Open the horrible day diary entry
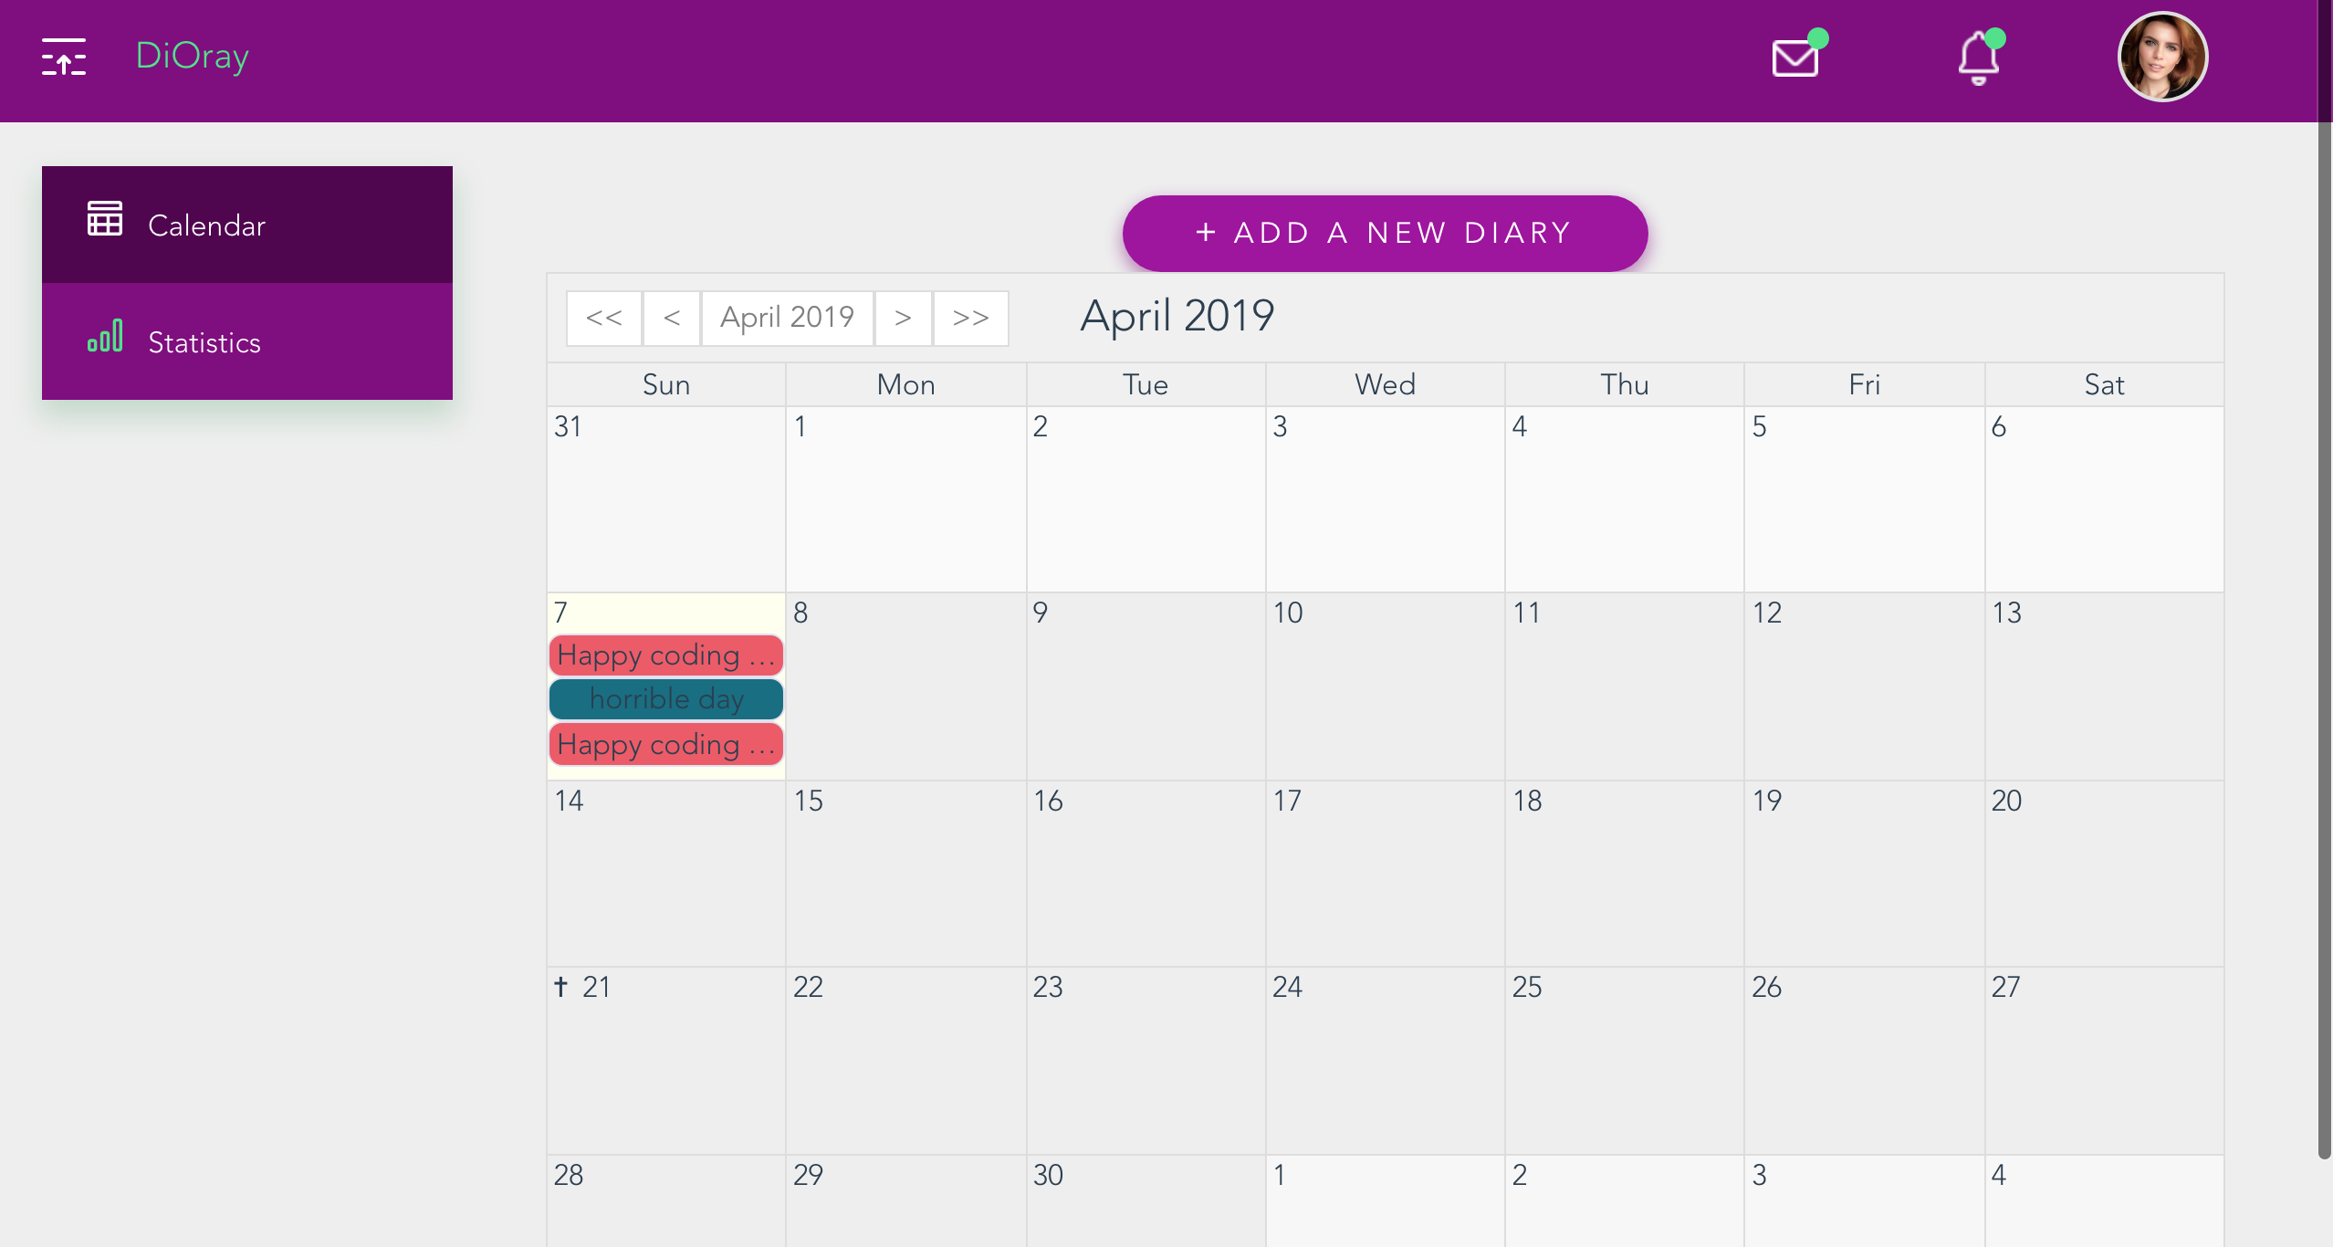The height and width of the screenshot is (1247, 2333). click(665, 698)
